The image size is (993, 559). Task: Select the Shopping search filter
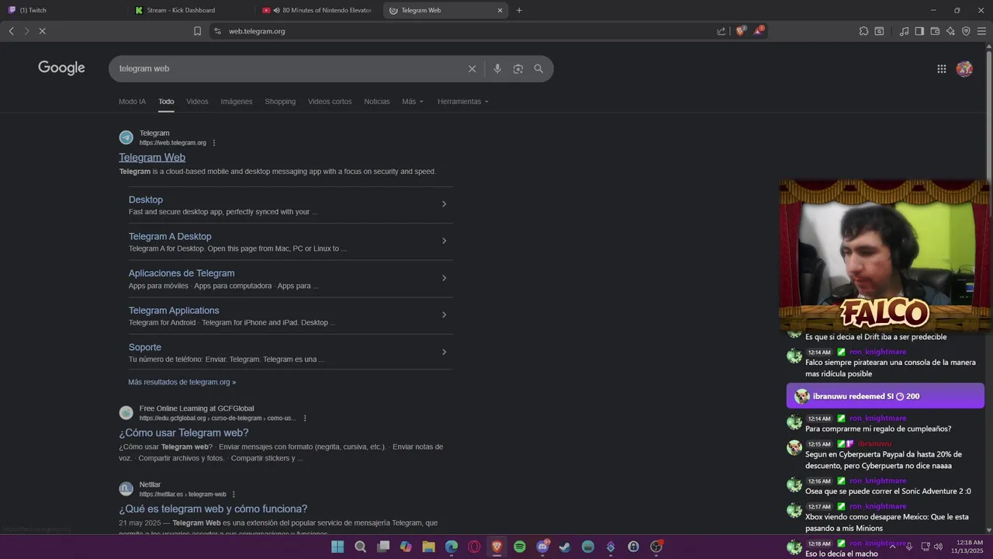point(280,102)
